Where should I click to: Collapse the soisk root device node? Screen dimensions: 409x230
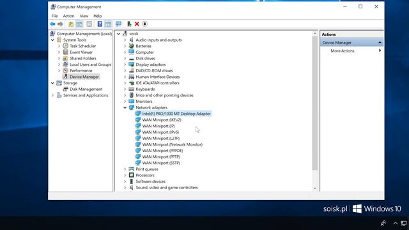118,34
